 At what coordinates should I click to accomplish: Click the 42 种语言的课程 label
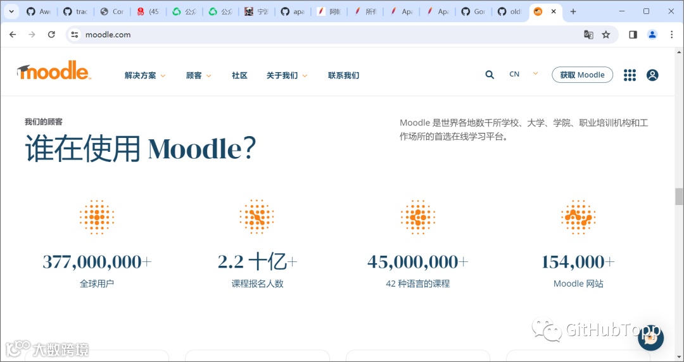coord(417,284)
